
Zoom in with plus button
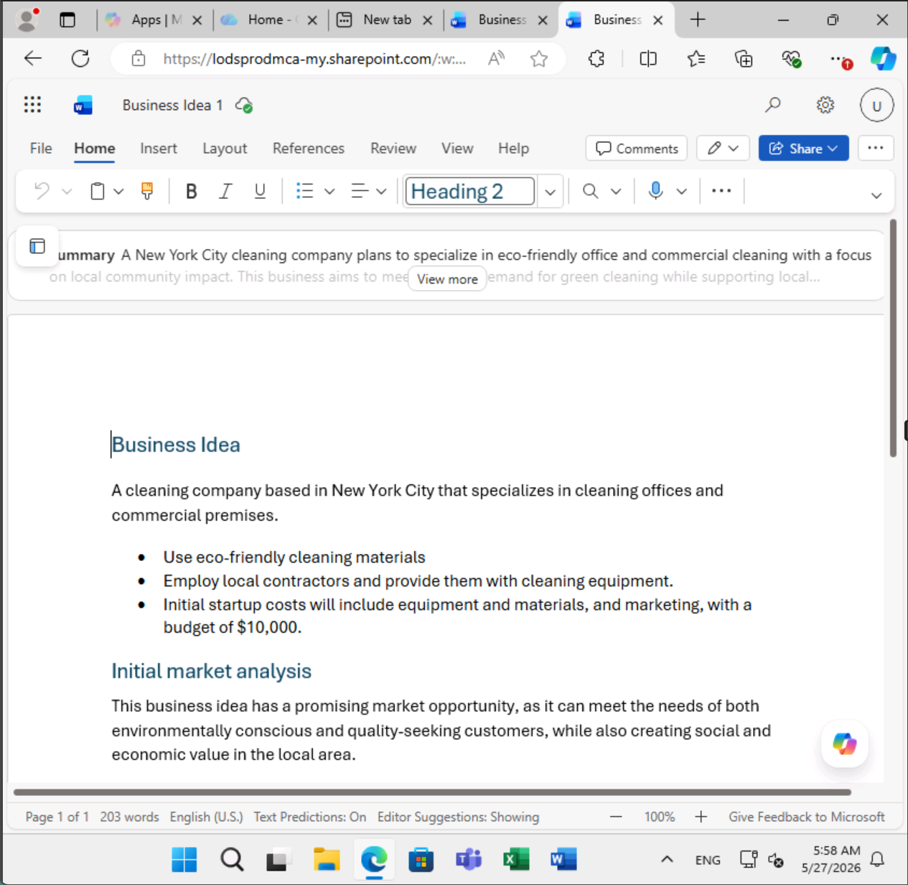[701, 817]
